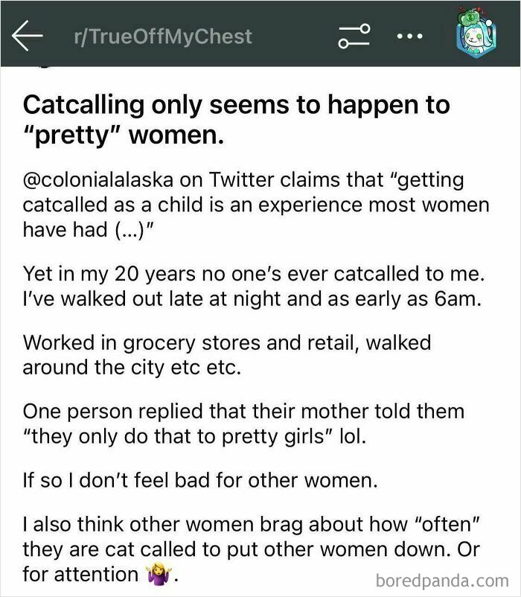Click the @colonialalaska Twitter handle

[82, 179]
